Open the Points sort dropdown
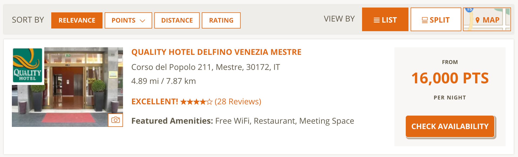This screenshot has width=518, height=157. 128,20
